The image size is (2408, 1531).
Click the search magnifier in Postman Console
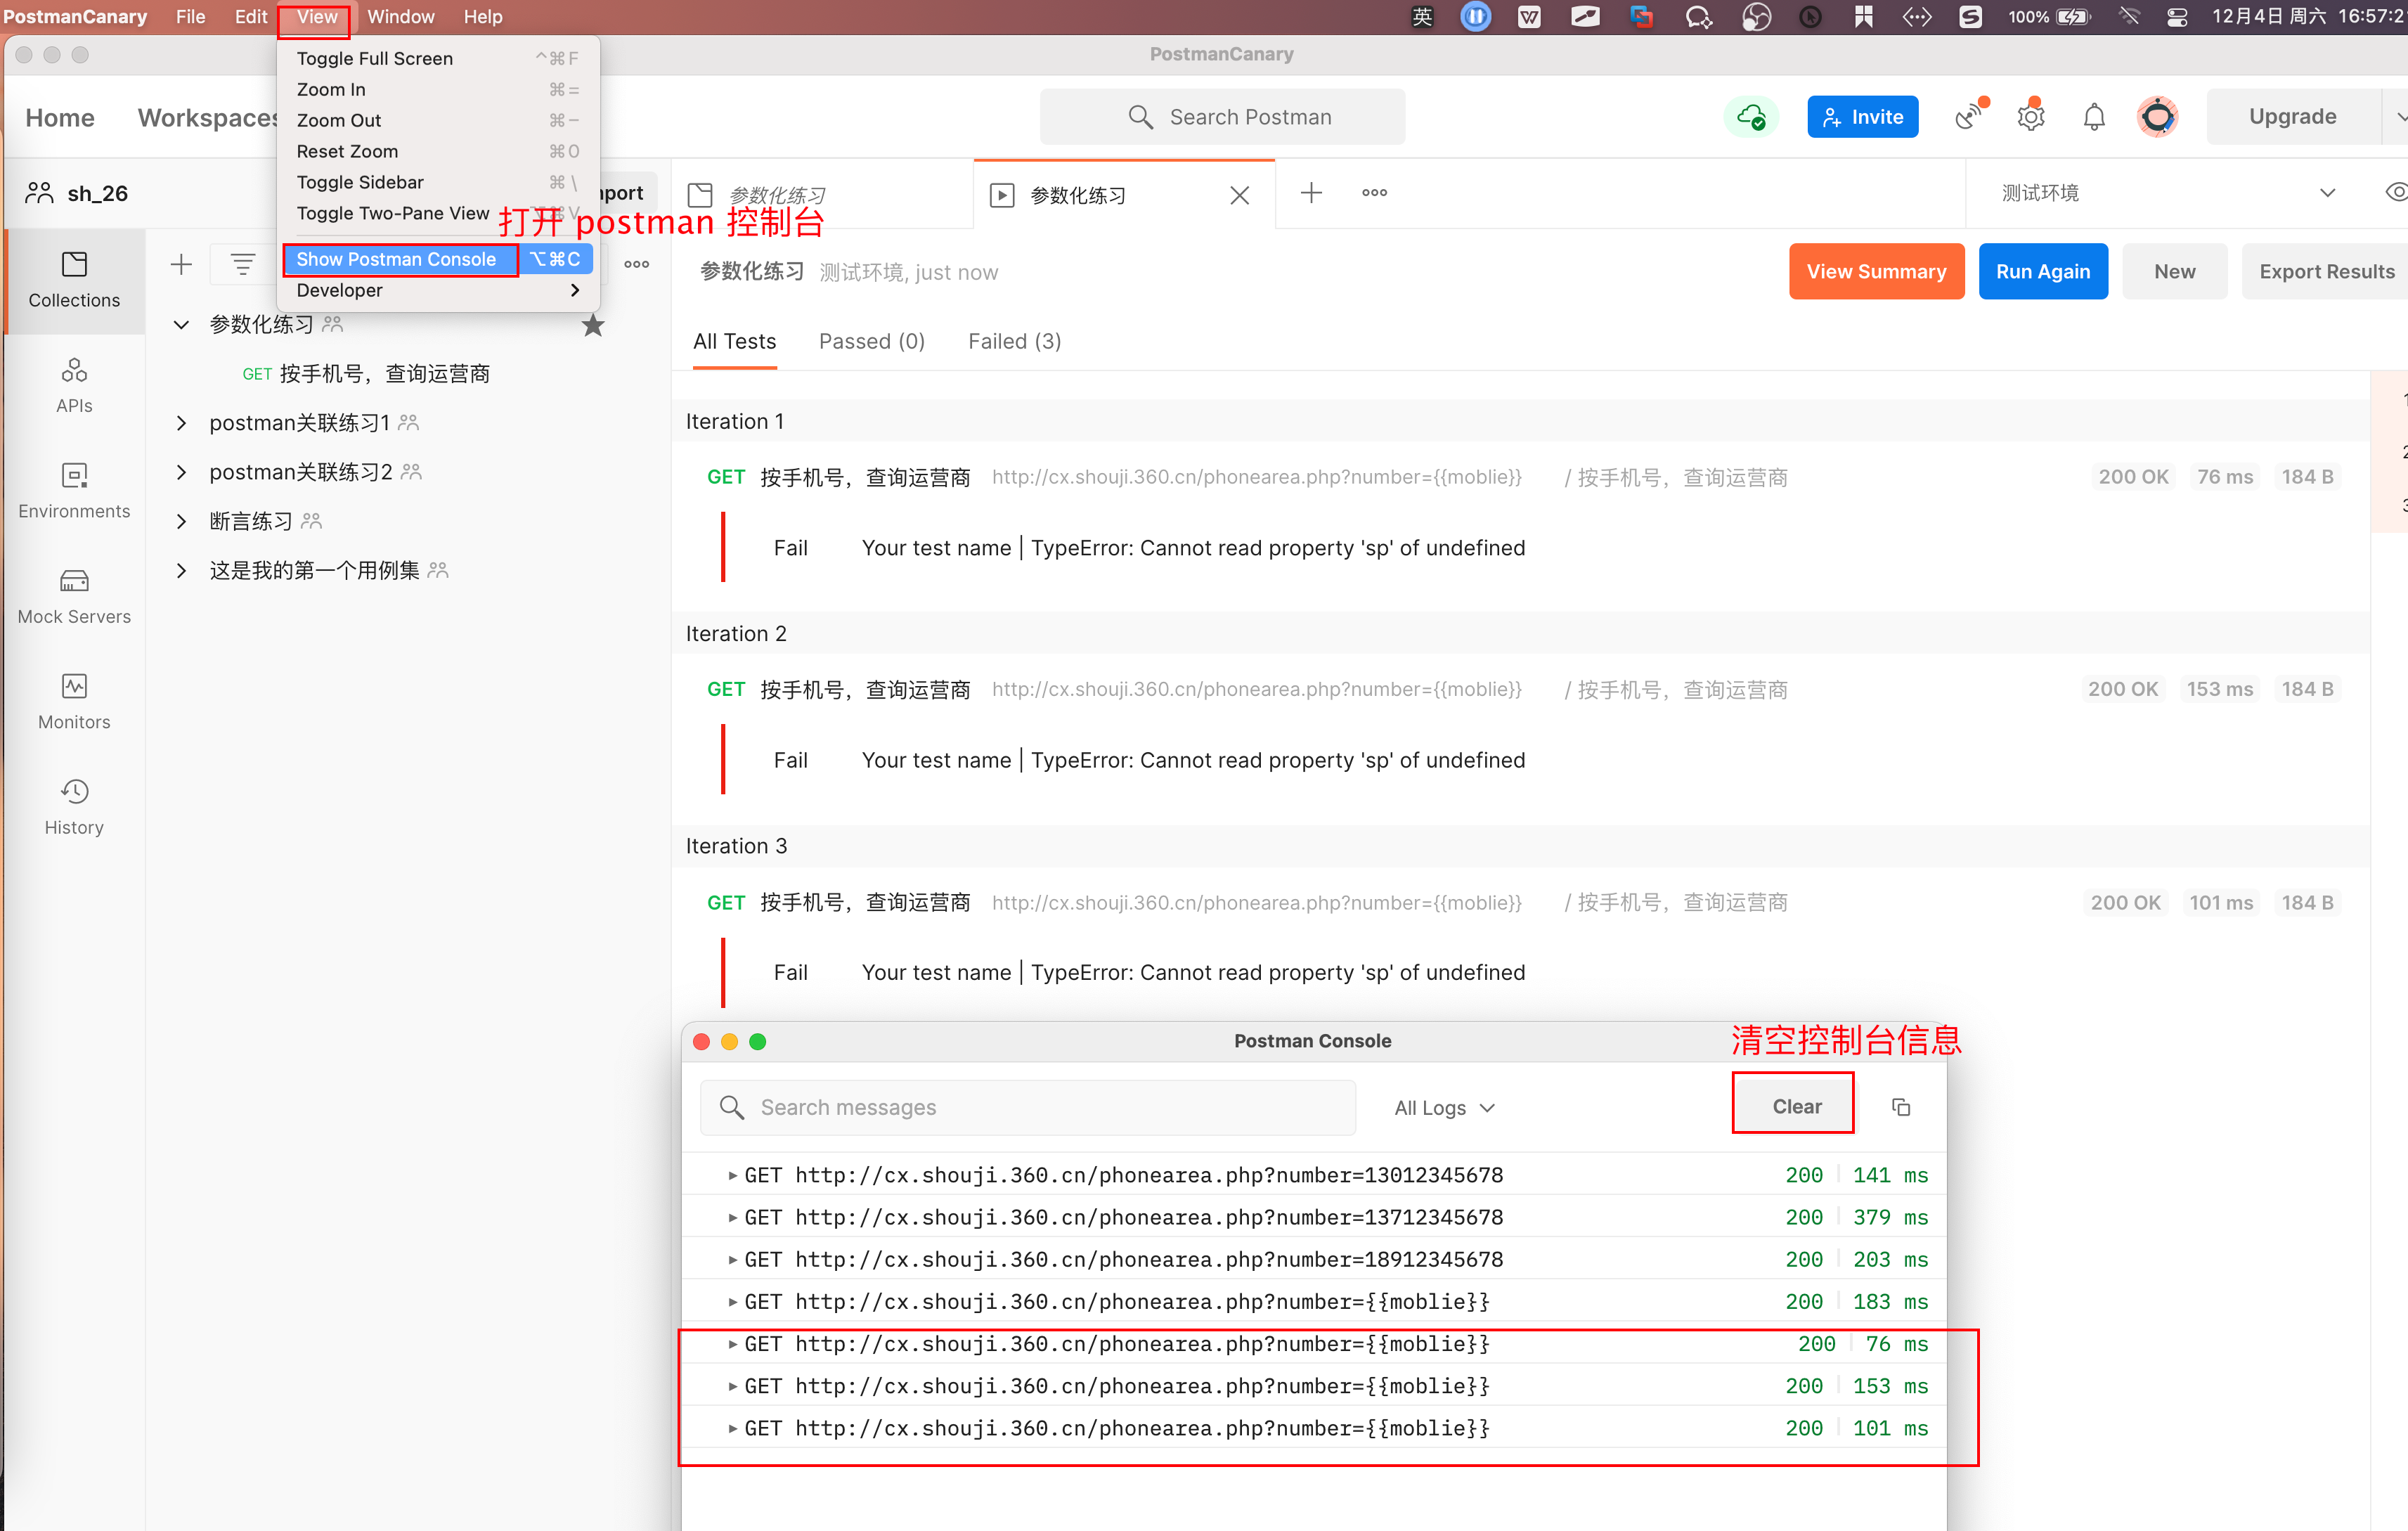click(732, 1107)
